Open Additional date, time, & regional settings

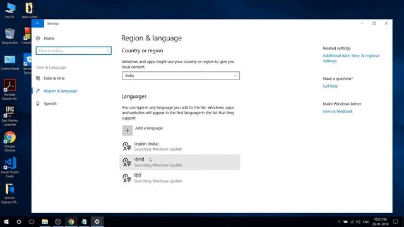click(x=351, y=58)
